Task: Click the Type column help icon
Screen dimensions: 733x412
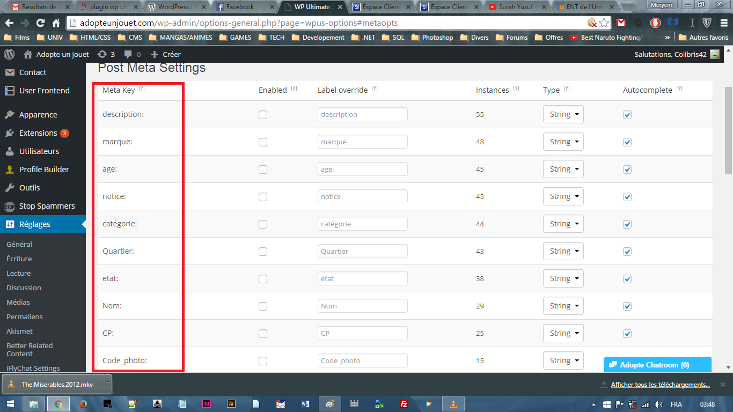Action: pos(567,89)
